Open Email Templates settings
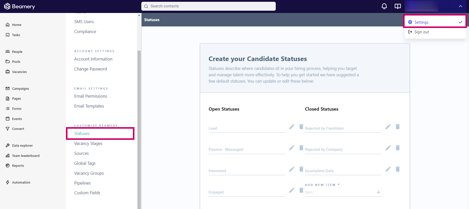469x209 pixels. tap(89, 106)
